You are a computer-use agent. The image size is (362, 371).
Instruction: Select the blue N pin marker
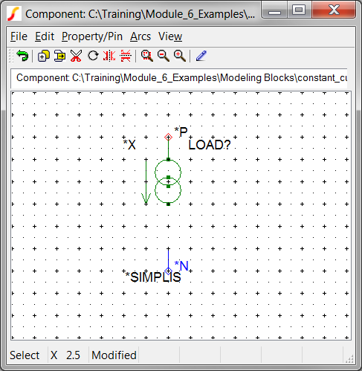click(168, 271)
